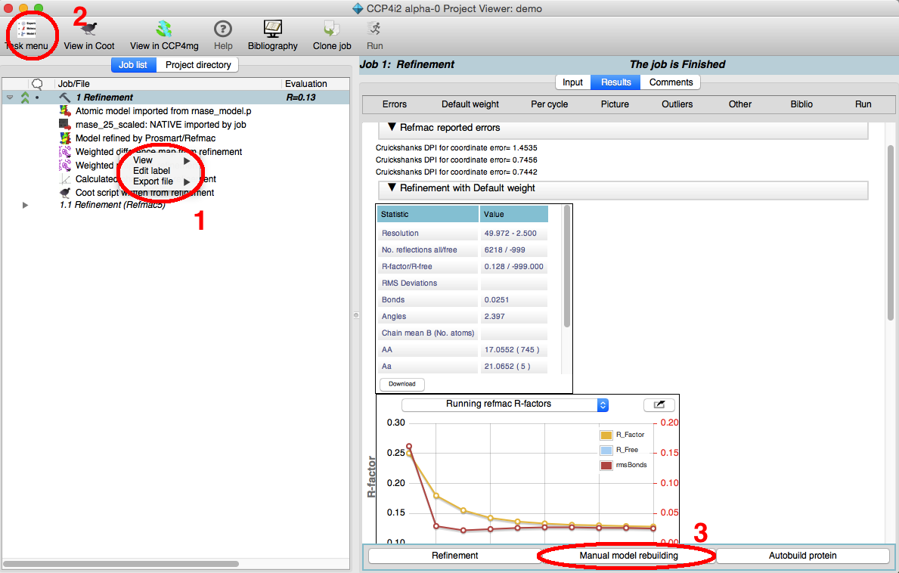Viewport: 899px width, 573px height.
Task: Expand the 1.1 Refinement (Refmac5) sub-job
Action: click(25, 206)
